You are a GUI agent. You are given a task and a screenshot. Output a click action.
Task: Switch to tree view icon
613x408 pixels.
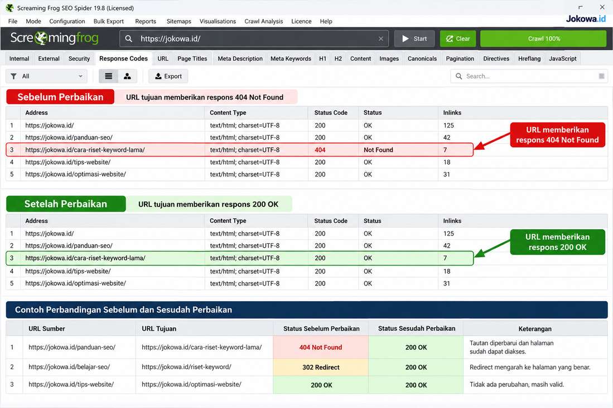click(x=127, y=76)
